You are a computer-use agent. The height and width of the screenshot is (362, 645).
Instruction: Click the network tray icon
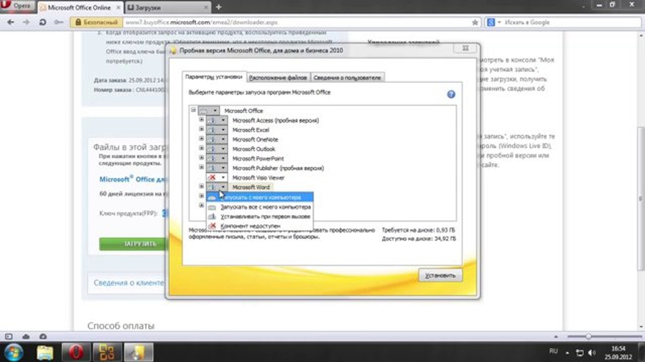pyautogui.click(x=580, y=352)
